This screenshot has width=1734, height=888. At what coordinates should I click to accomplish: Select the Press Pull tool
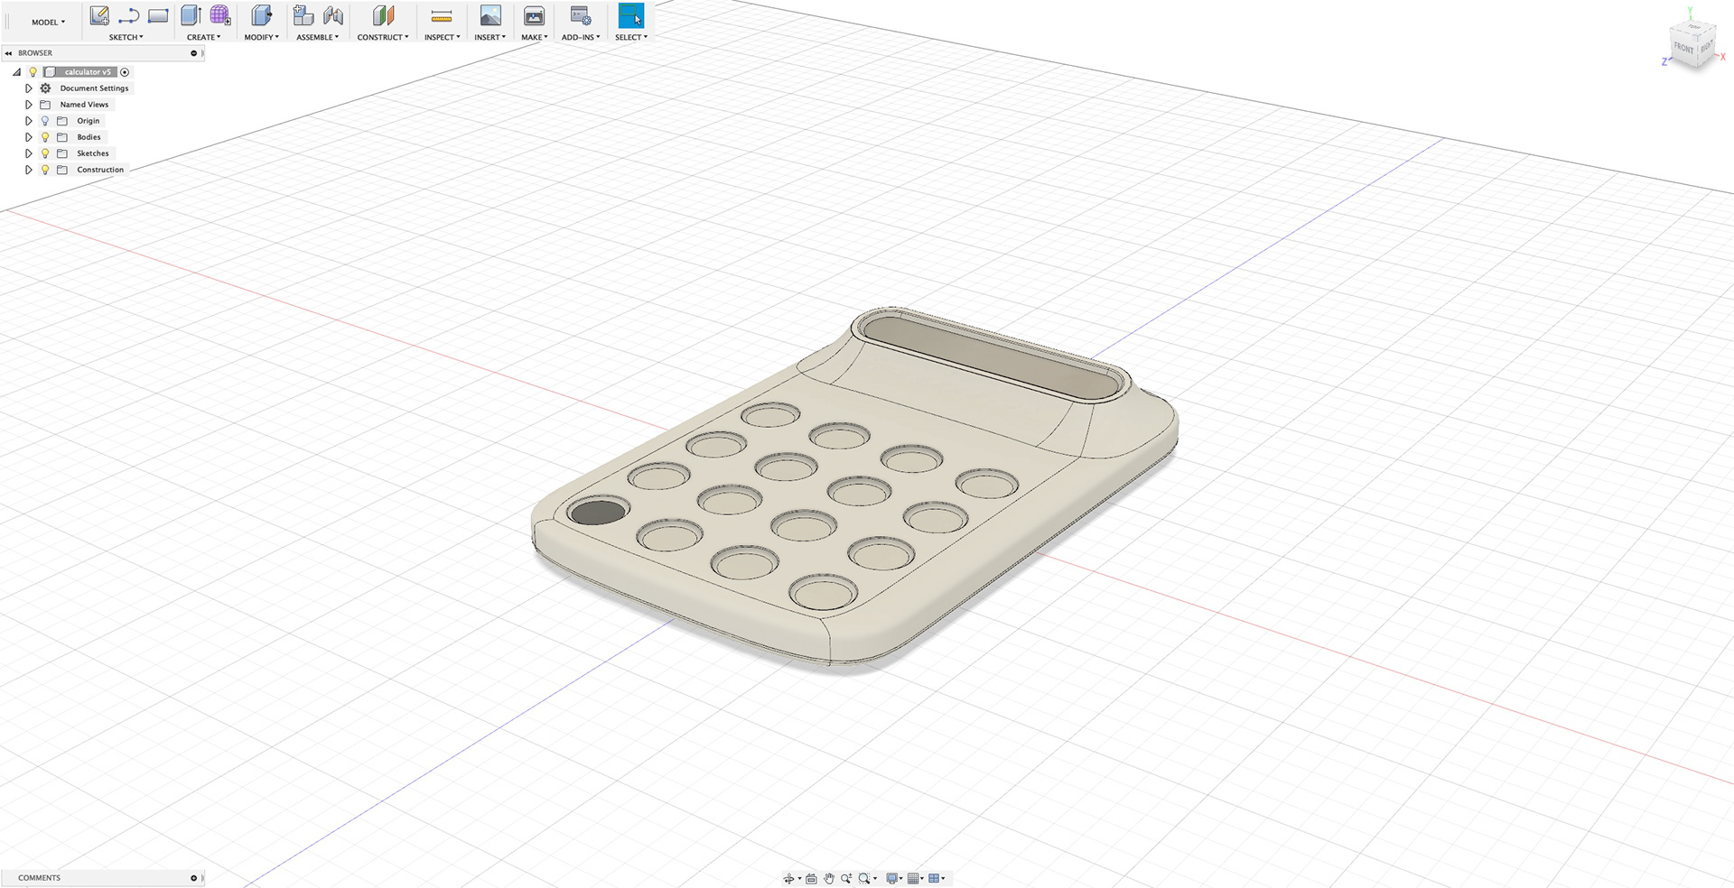tap(261, 14)
